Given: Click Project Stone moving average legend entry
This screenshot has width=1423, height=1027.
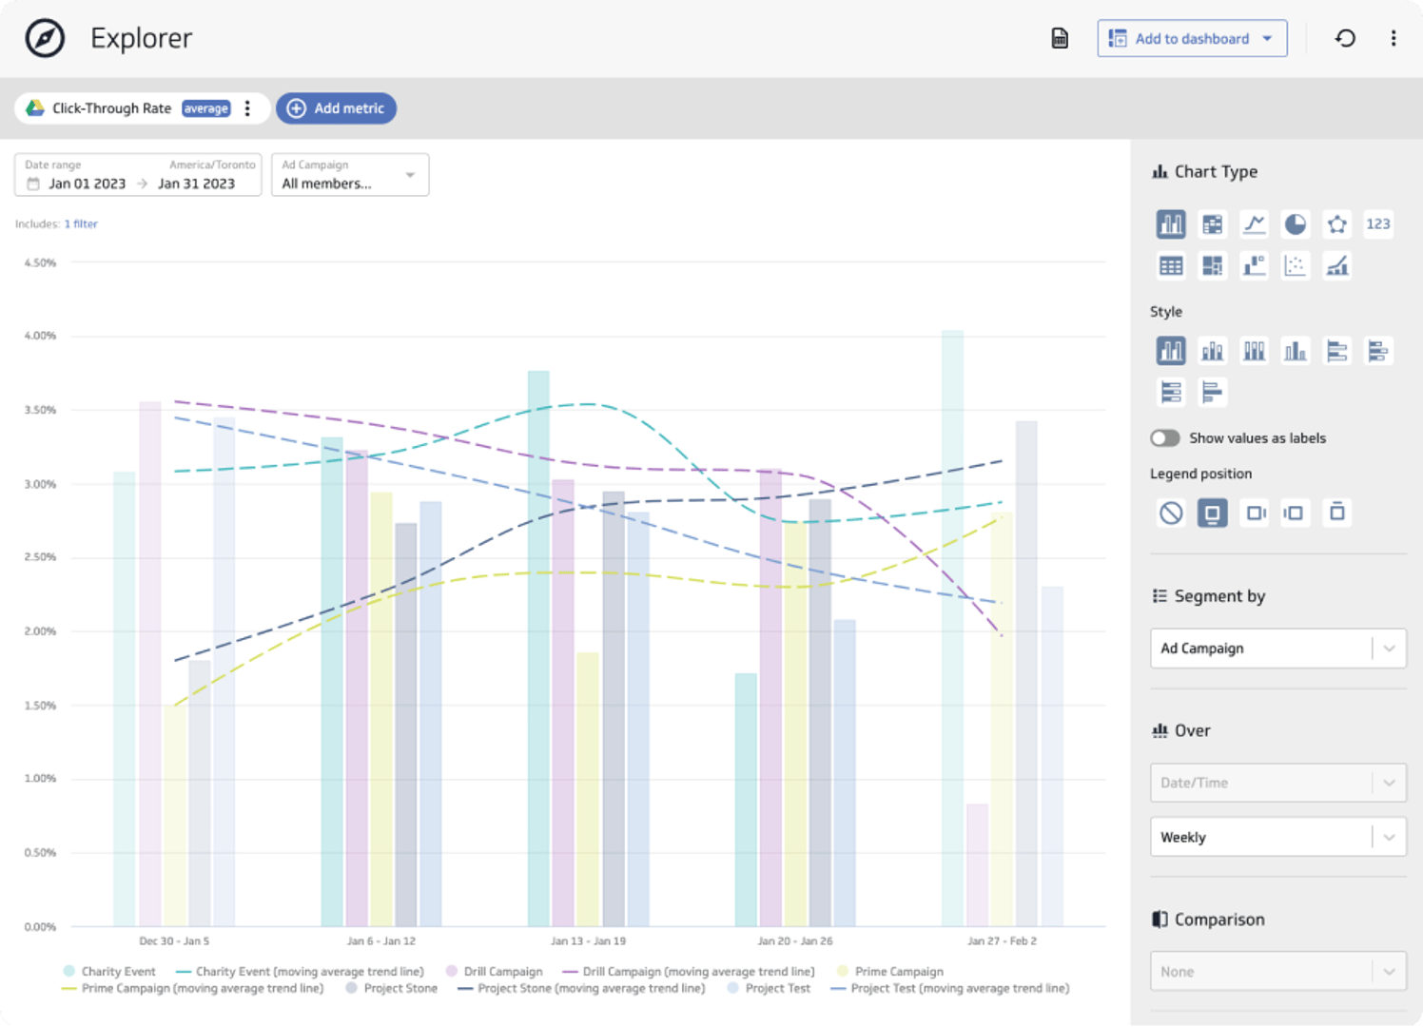Looking at the screenshot, I should coord(581,989).
